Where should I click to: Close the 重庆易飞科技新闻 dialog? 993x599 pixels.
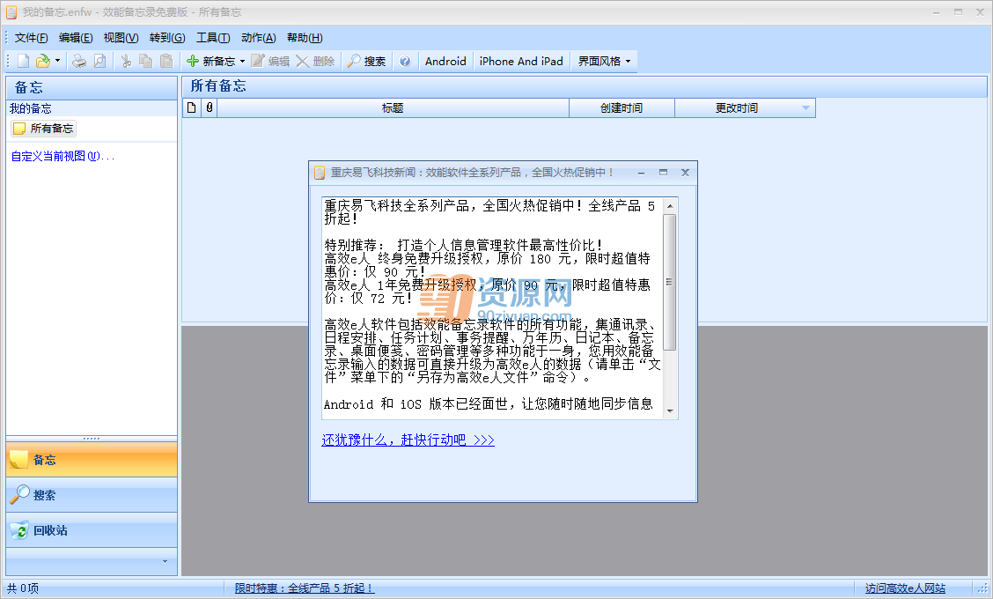pyautogui.click(x=685, y=173)
